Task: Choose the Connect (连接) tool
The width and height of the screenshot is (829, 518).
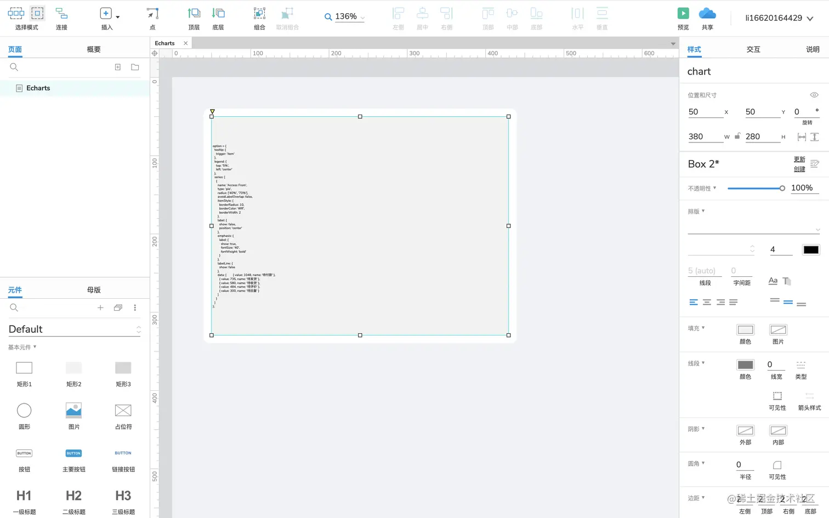Action: [x=61, y=14]
